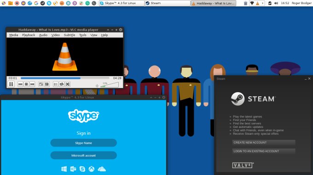Switch to Haddaway VLC taskbar item

(x=214, y=3)
